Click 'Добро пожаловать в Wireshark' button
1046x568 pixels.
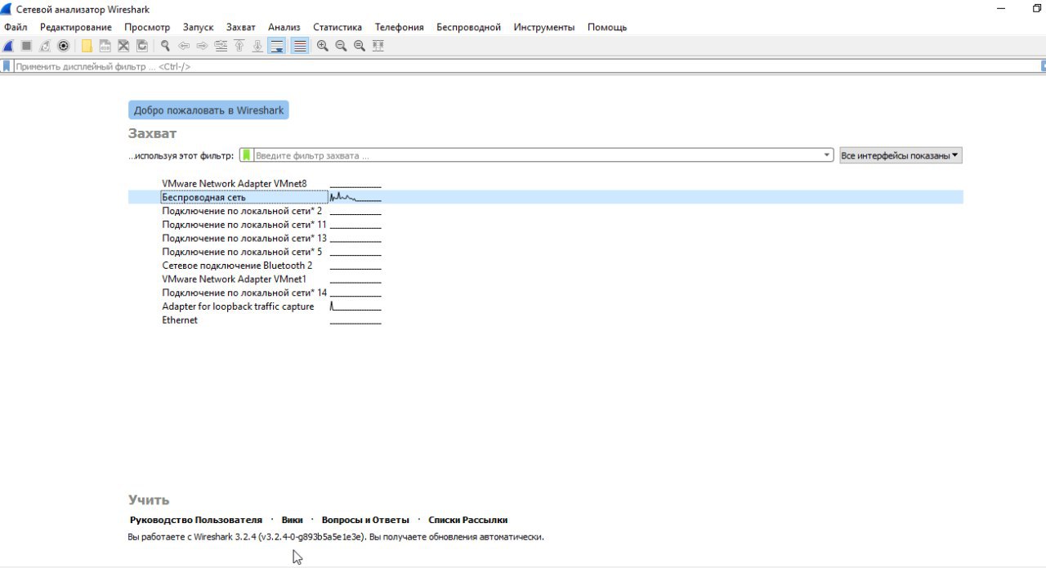(x=208, y=110)
